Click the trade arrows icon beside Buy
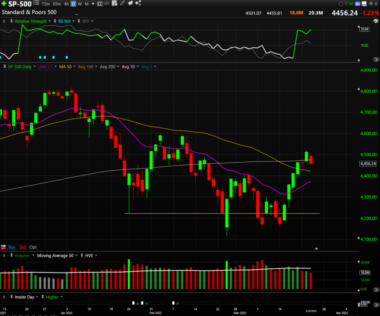This screenshot has width=380, height=316. pyautogui.click(x=4, y=247)
